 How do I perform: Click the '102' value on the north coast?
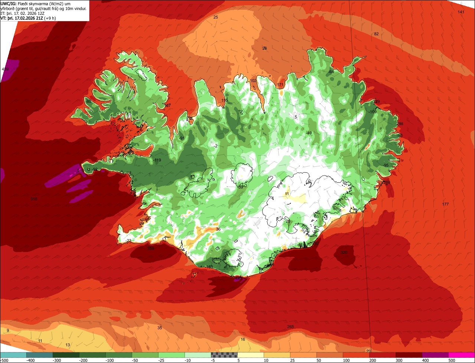tap(253, 81)
